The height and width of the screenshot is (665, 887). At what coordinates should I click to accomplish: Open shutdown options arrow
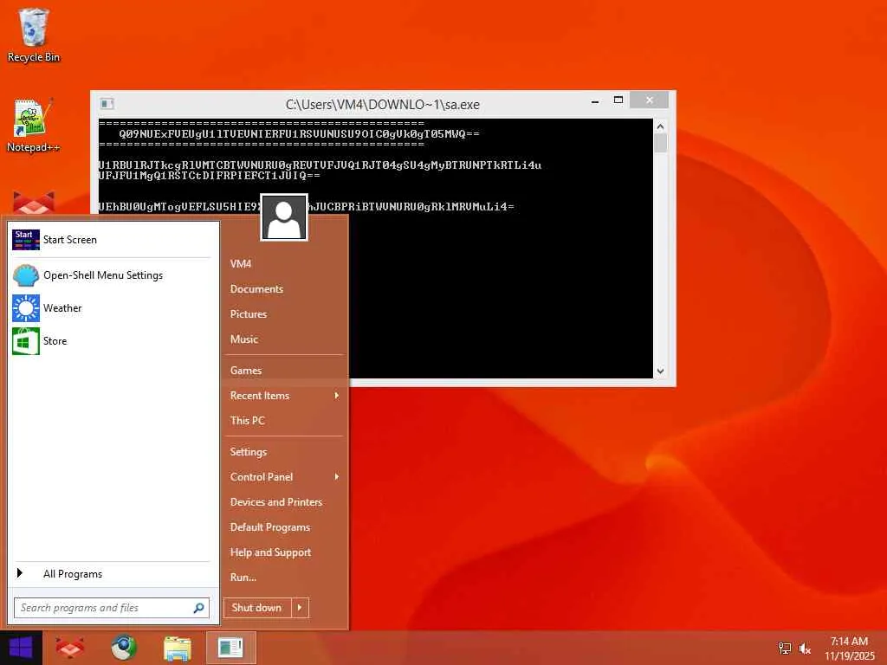pos(300,608)
